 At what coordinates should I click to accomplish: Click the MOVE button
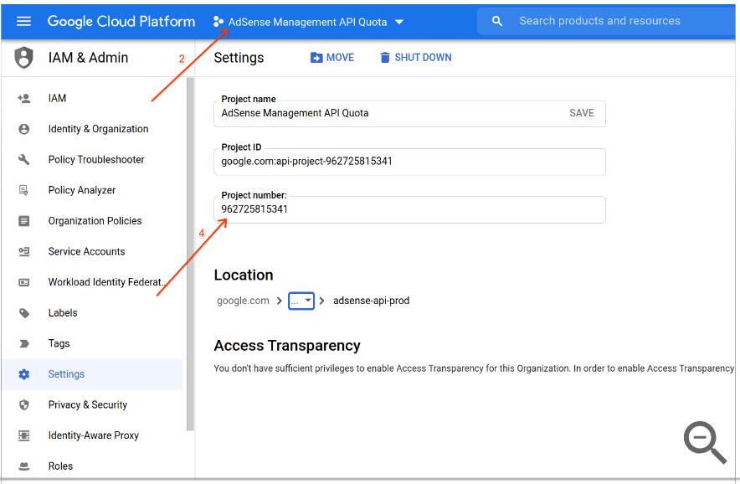pyautogui.click(x=332, y=58)
